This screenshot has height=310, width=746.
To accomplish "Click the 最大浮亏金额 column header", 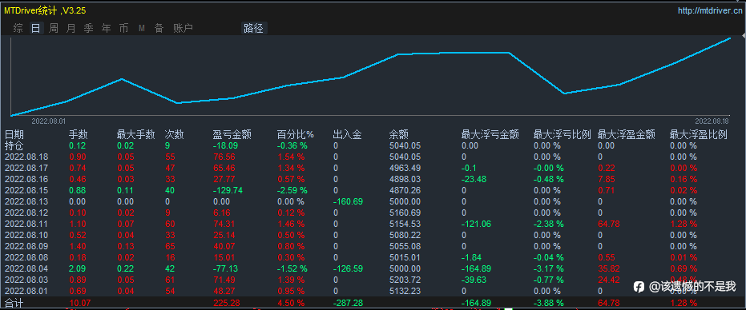I will coord(490,135).
